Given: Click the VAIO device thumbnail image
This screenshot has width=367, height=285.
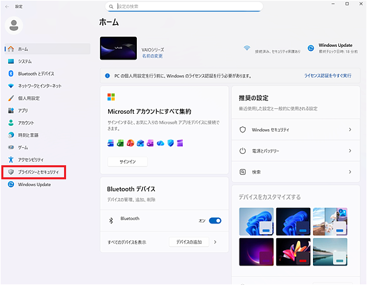Looking at the screenshot, I should (x=118, y=48).
